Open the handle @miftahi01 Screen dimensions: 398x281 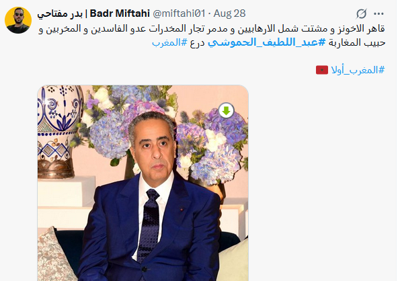179,13
